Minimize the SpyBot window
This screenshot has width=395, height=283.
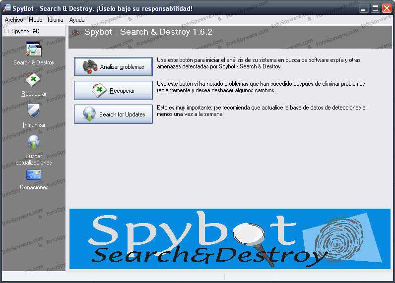(363, 8)
